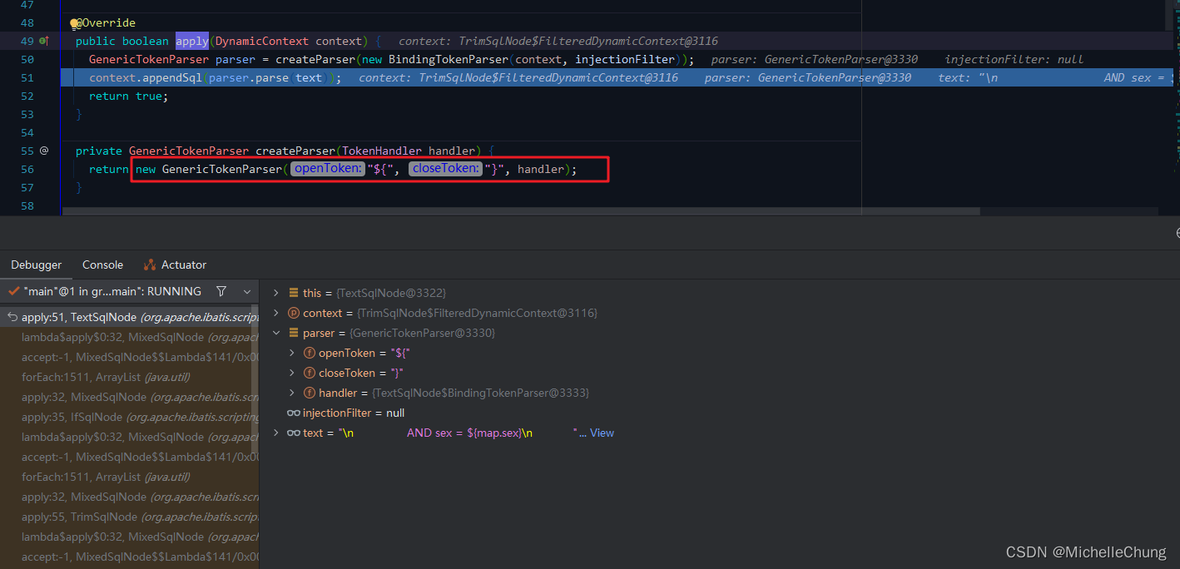Click the field 'f' icon beside handler

pos(310,393)
